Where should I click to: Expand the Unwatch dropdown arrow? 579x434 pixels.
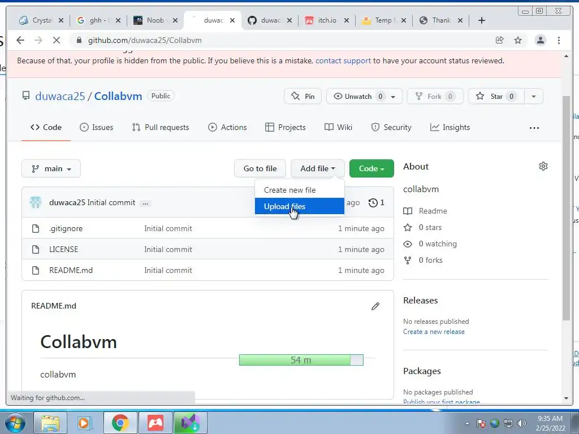coord(394,97)
